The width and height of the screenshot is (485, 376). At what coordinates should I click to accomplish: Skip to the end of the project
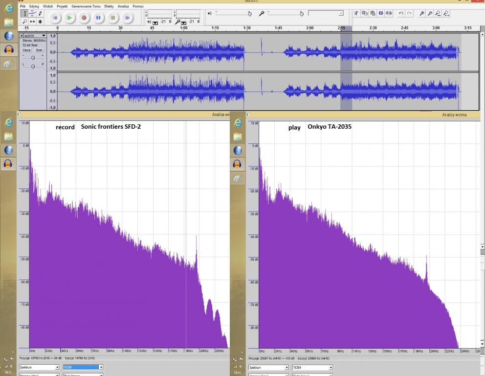pyautogui.click(x=128, y=18)
